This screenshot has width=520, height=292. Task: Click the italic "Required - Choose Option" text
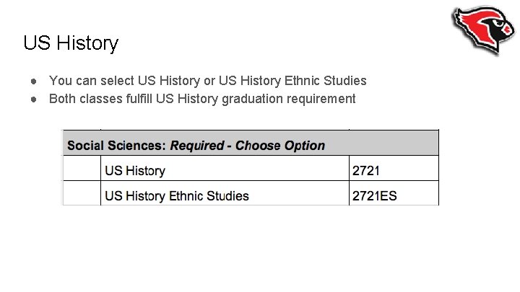(248, 146)
